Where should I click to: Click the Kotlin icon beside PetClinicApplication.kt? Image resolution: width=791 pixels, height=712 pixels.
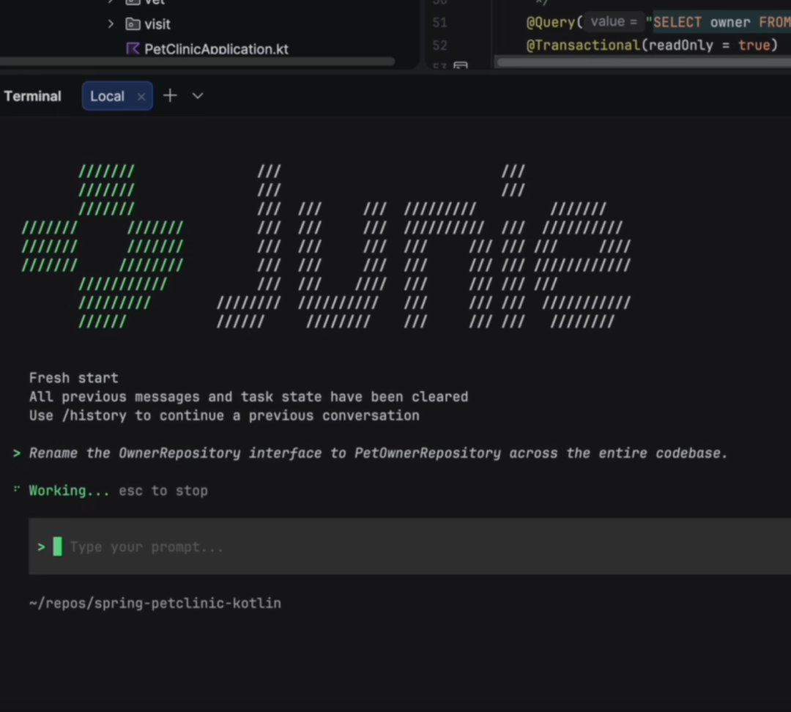click(133, 49)
